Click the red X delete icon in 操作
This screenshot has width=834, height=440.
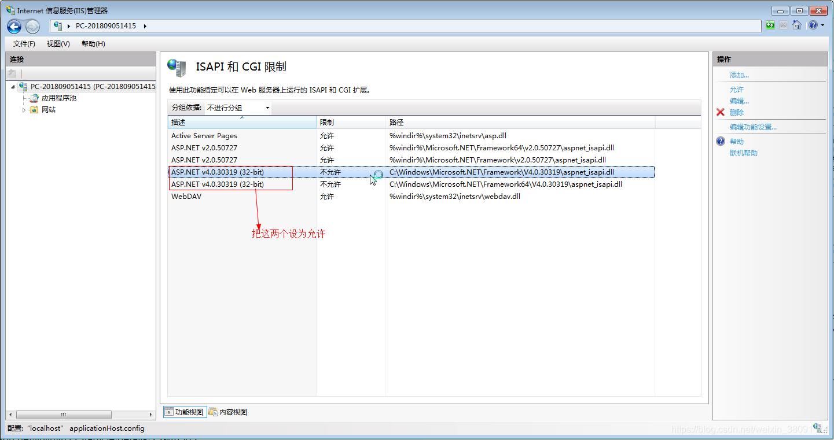tap(721, 112)
